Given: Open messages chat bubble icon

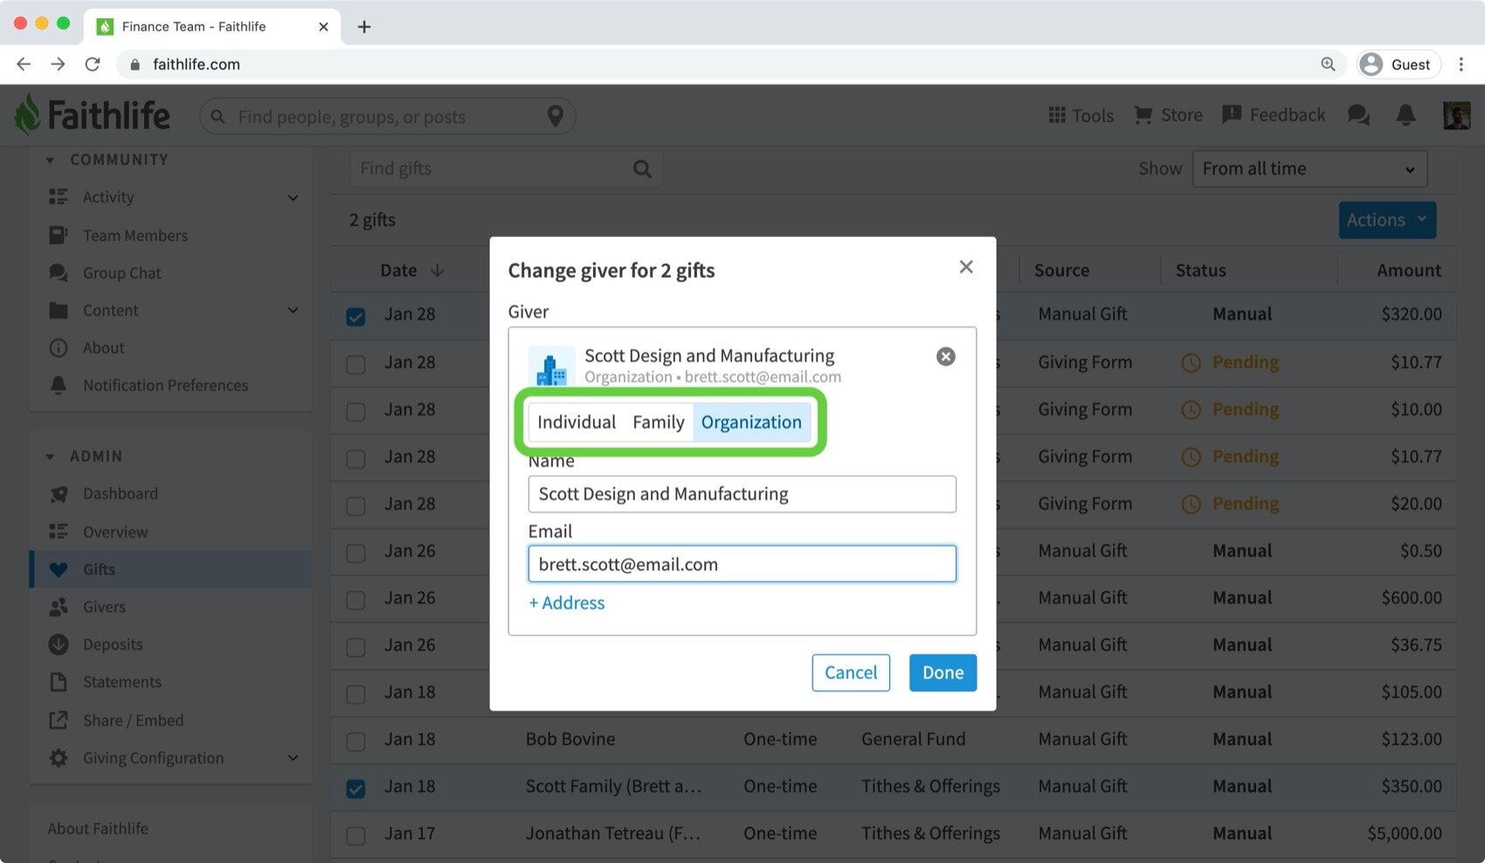Looking at the screenshot, I should pyautogui.click(x=1358, y=115).
